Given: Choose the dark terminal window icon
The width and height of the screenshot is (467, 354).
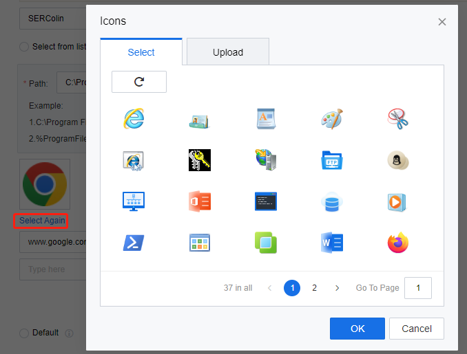Looking at the screenshot, I should click(266, 201).
